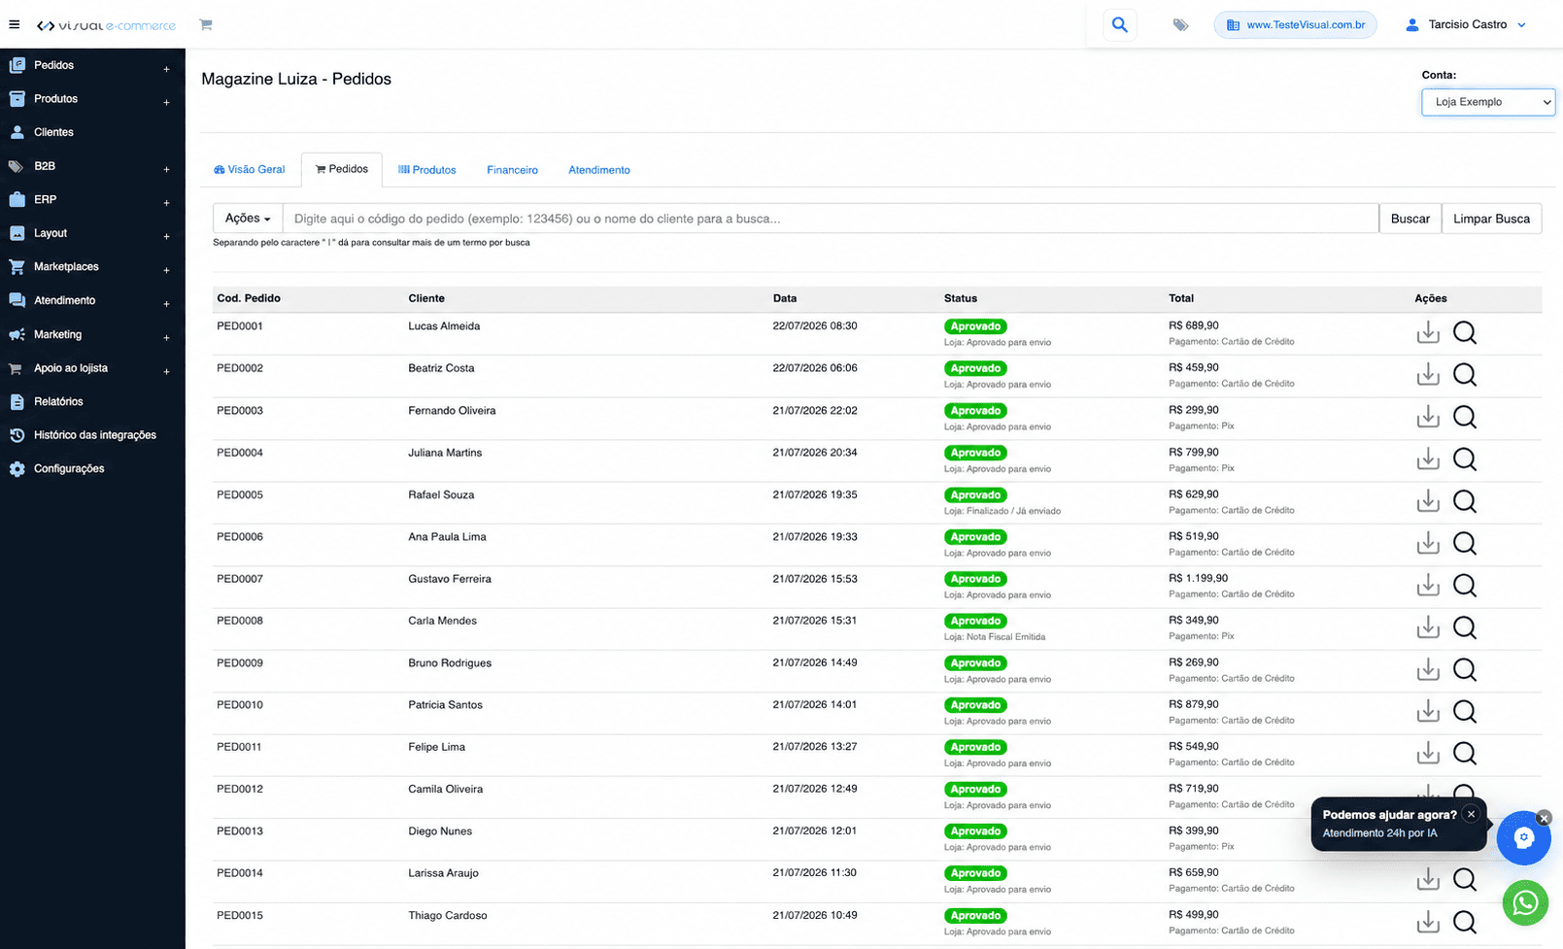Image resolution: width=1563 pixels, height=949 pixels.
Task: View details of order PED0005 magnifier
Action: coord(1465,501)
